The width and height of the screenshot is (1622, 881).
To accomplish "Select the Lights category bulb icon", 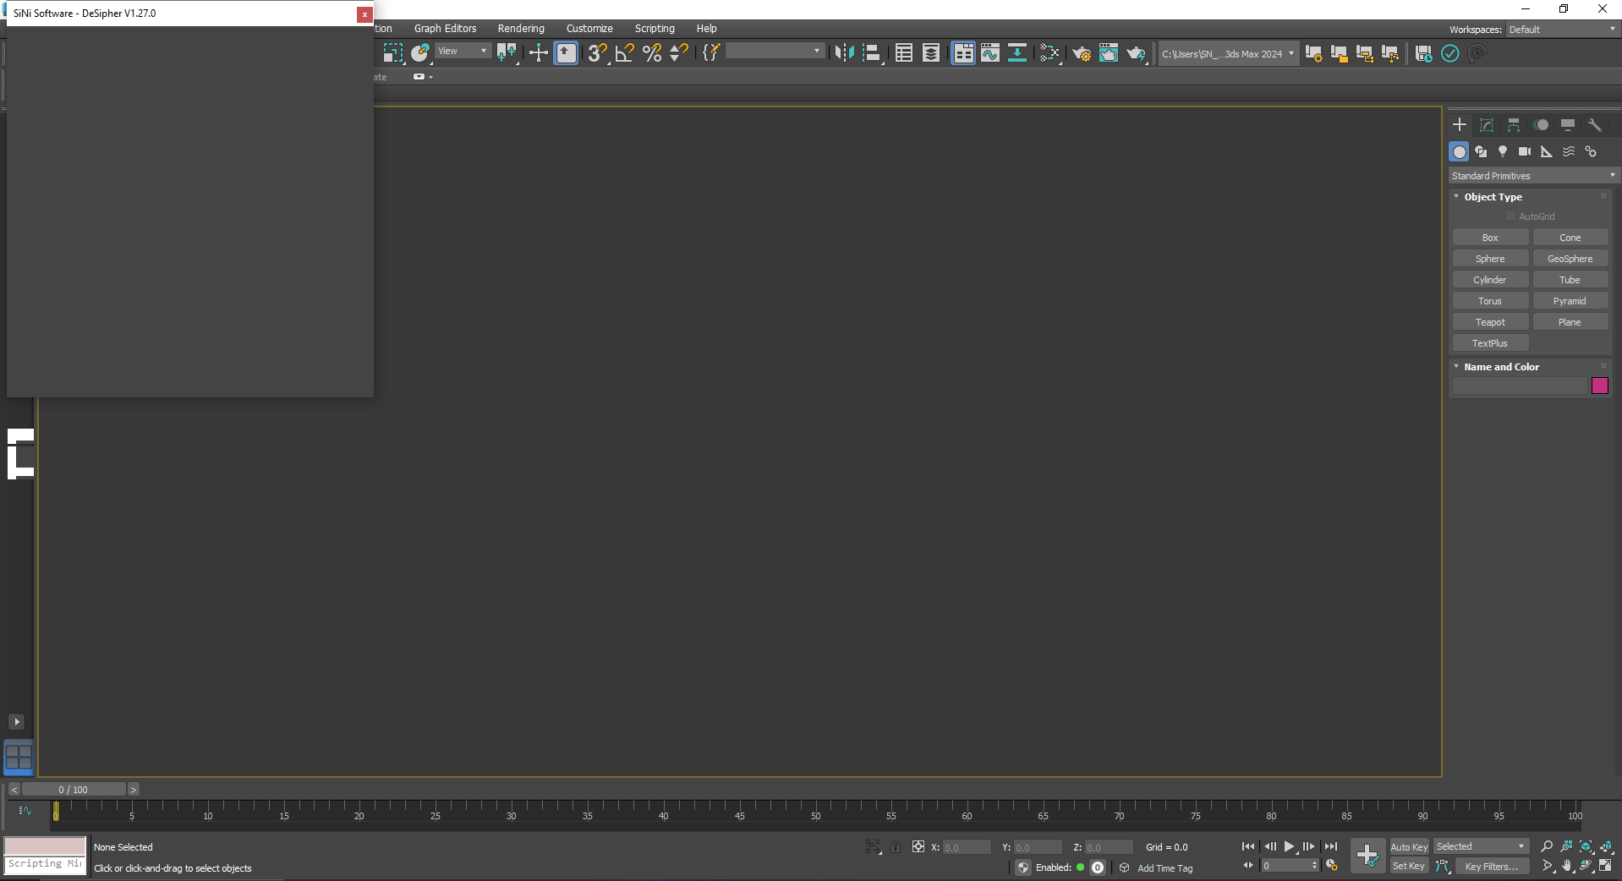I will (x=1503, y=152).
